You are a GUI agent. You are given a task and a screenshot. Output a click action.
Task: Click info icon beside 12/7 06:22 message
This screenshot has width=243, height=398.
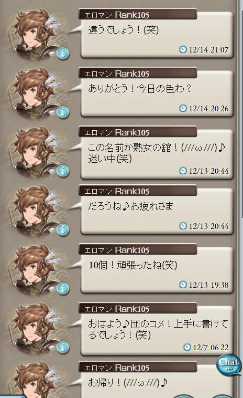click(x=63, y=347)
